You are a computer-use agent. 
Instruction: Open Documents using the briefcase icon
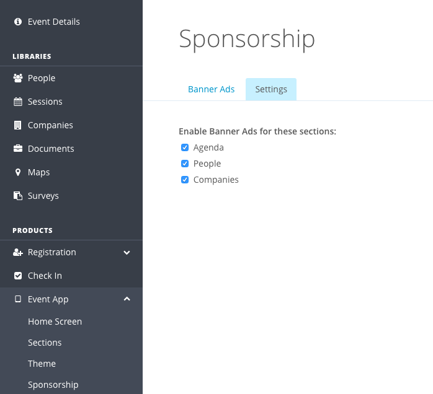(x=18, y=149)
